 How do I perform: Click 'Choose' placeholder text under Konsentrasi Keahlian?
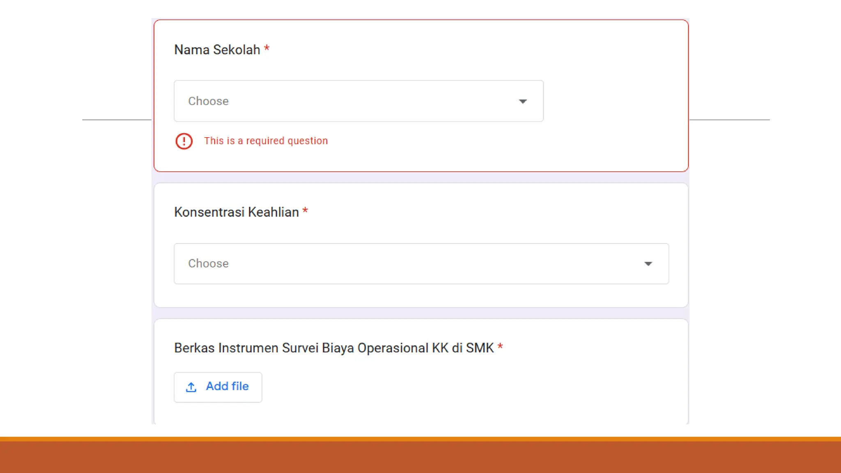(x=208, y=264)
